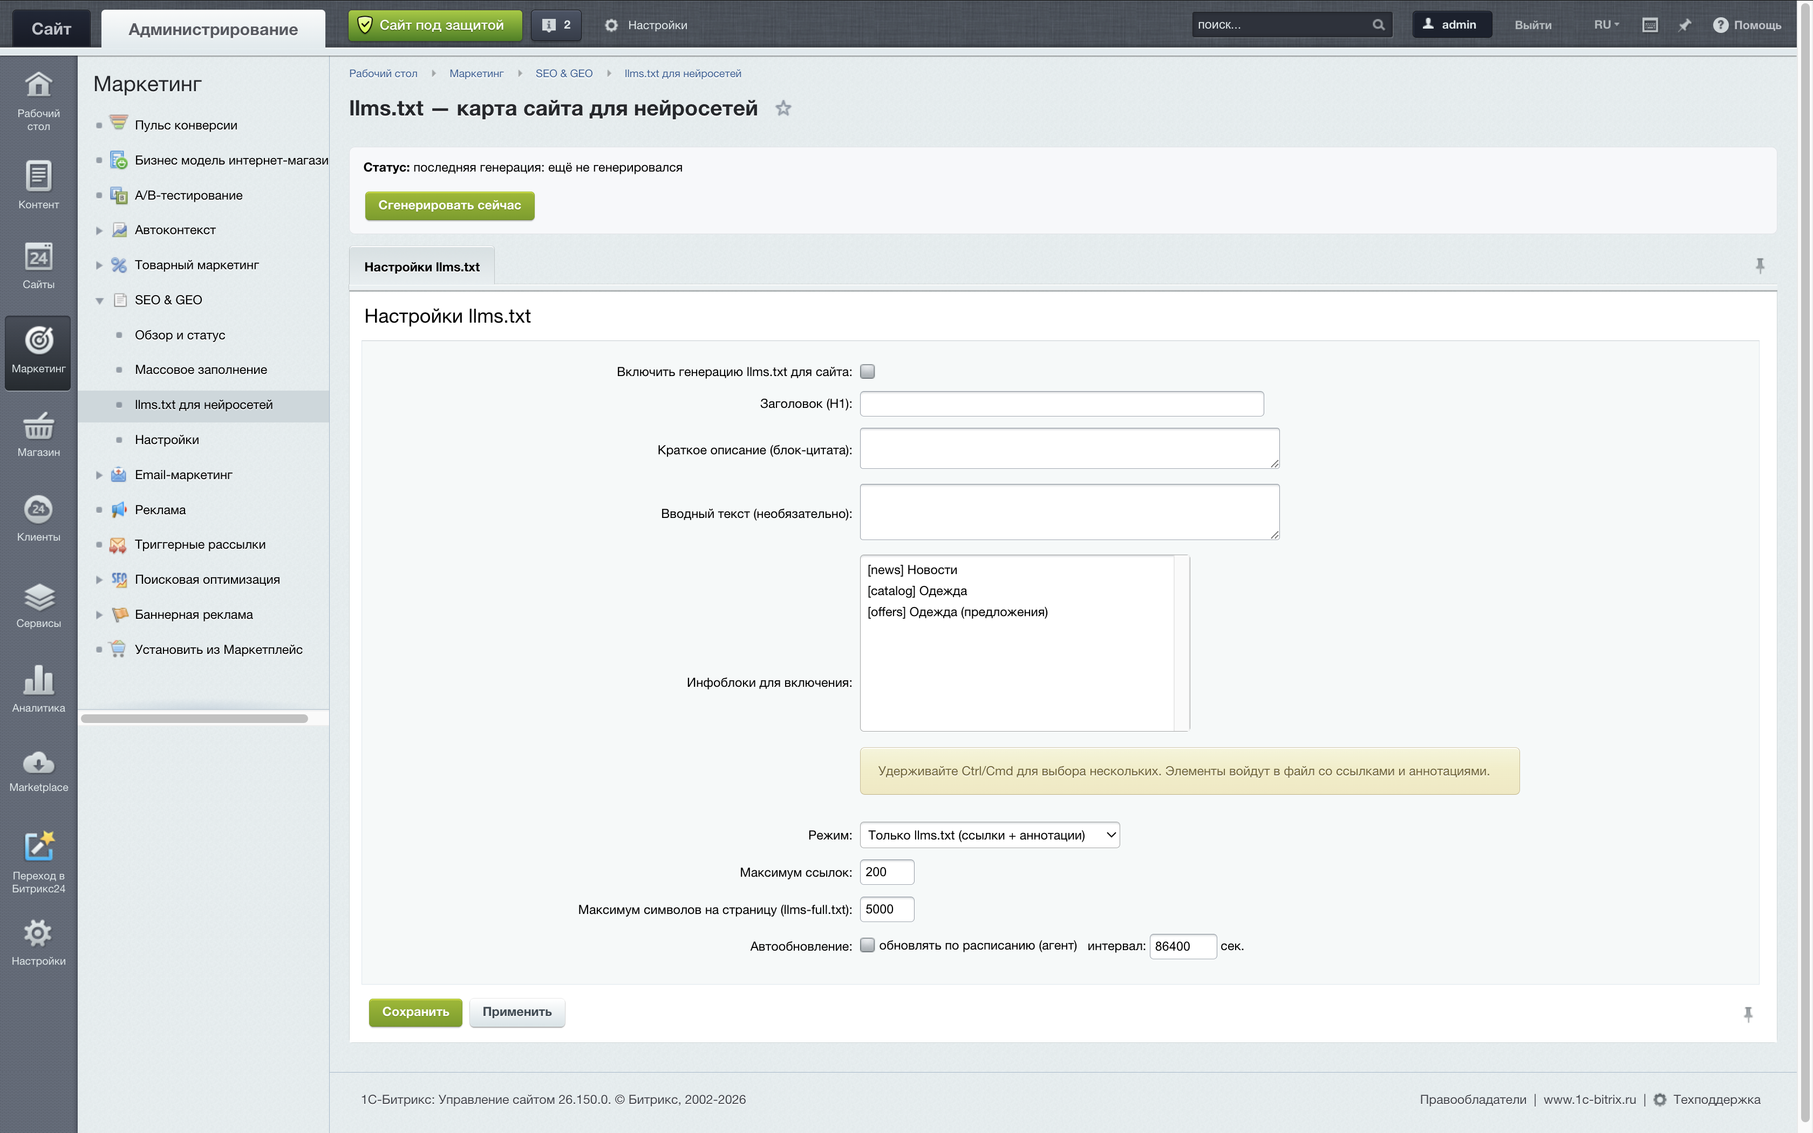
Task: Click the Заголовок (H1) input field
Action: (x=1061, y=404)
